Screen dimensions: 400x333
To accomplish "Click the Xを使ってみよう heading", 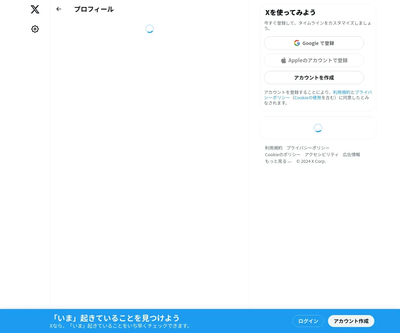I will tap(290, 12).
